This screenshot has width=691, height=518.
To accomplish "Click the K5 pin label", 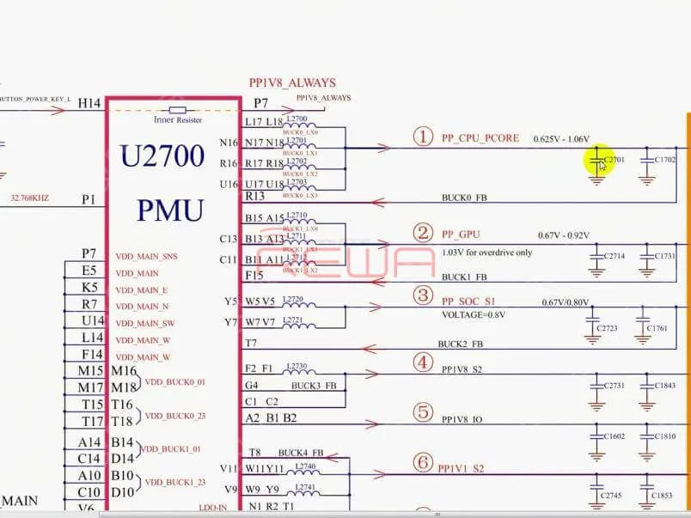I will 89,287.
